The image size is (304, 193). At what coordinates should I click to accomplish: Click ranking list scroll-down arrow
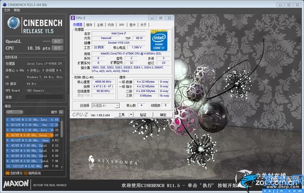[x=62, y=167]
